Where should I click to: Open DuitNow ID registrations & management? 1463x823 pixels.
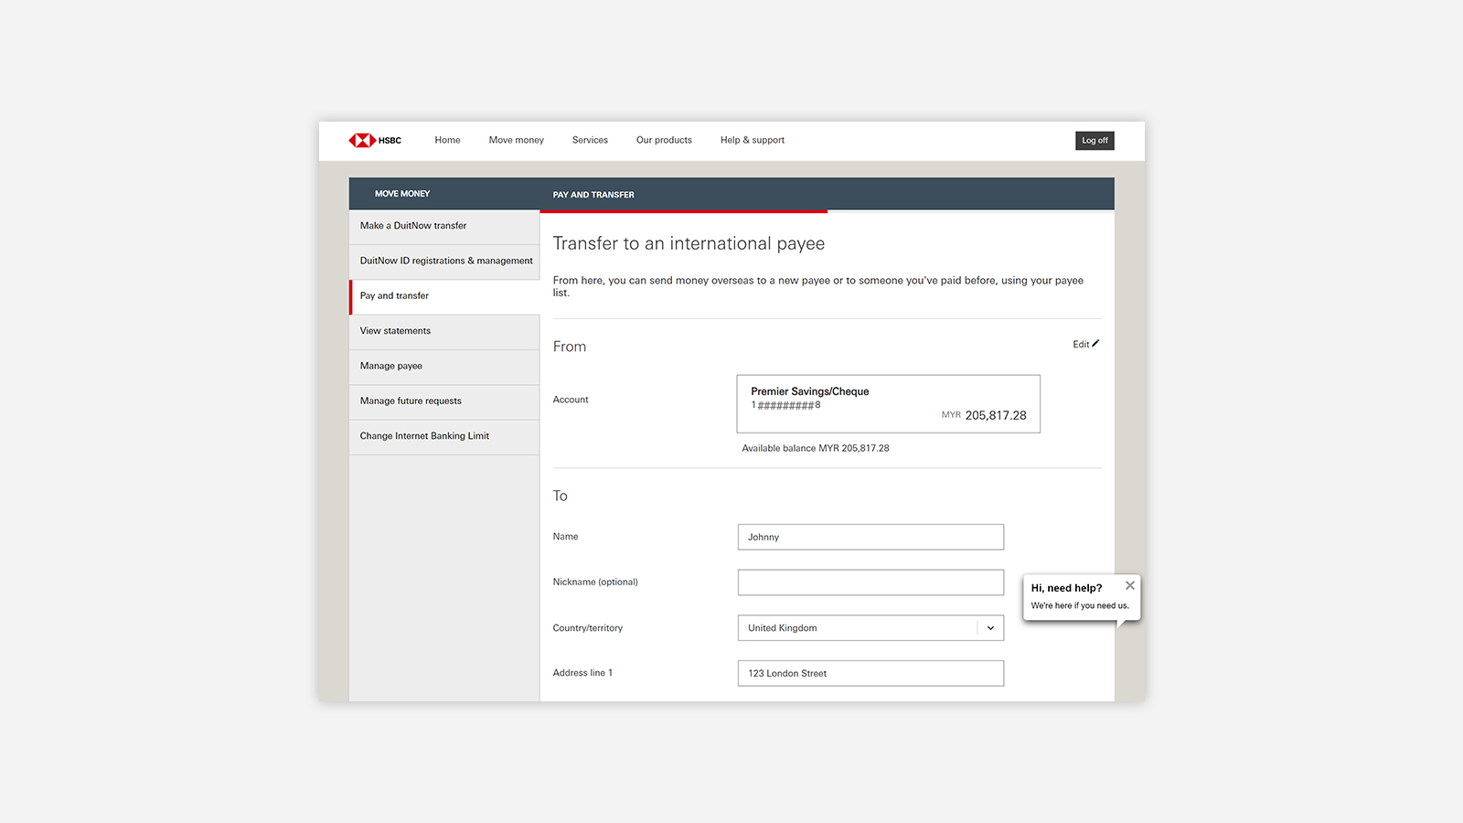(444, 262)
